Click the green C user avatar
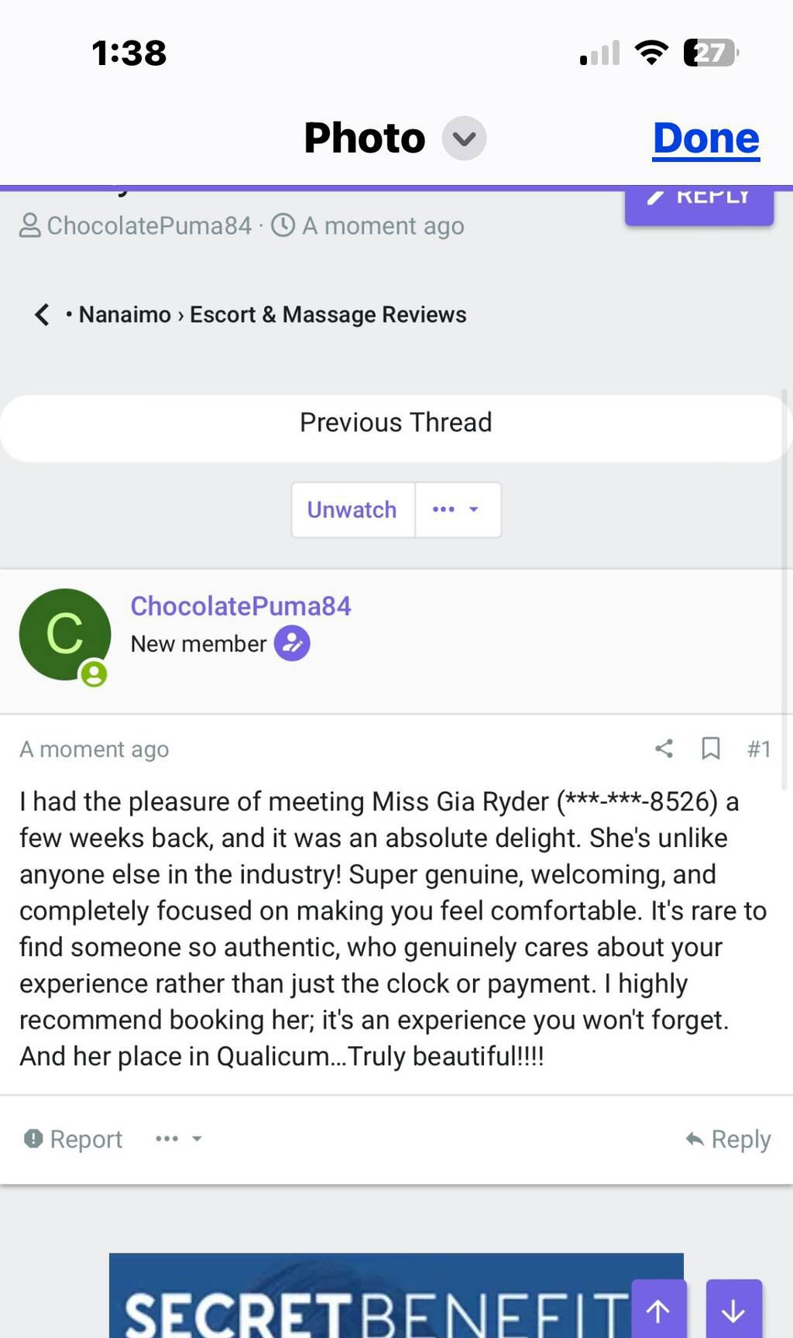The width and height of the screenshot is (793, 1338). click(x=65, y=634)
